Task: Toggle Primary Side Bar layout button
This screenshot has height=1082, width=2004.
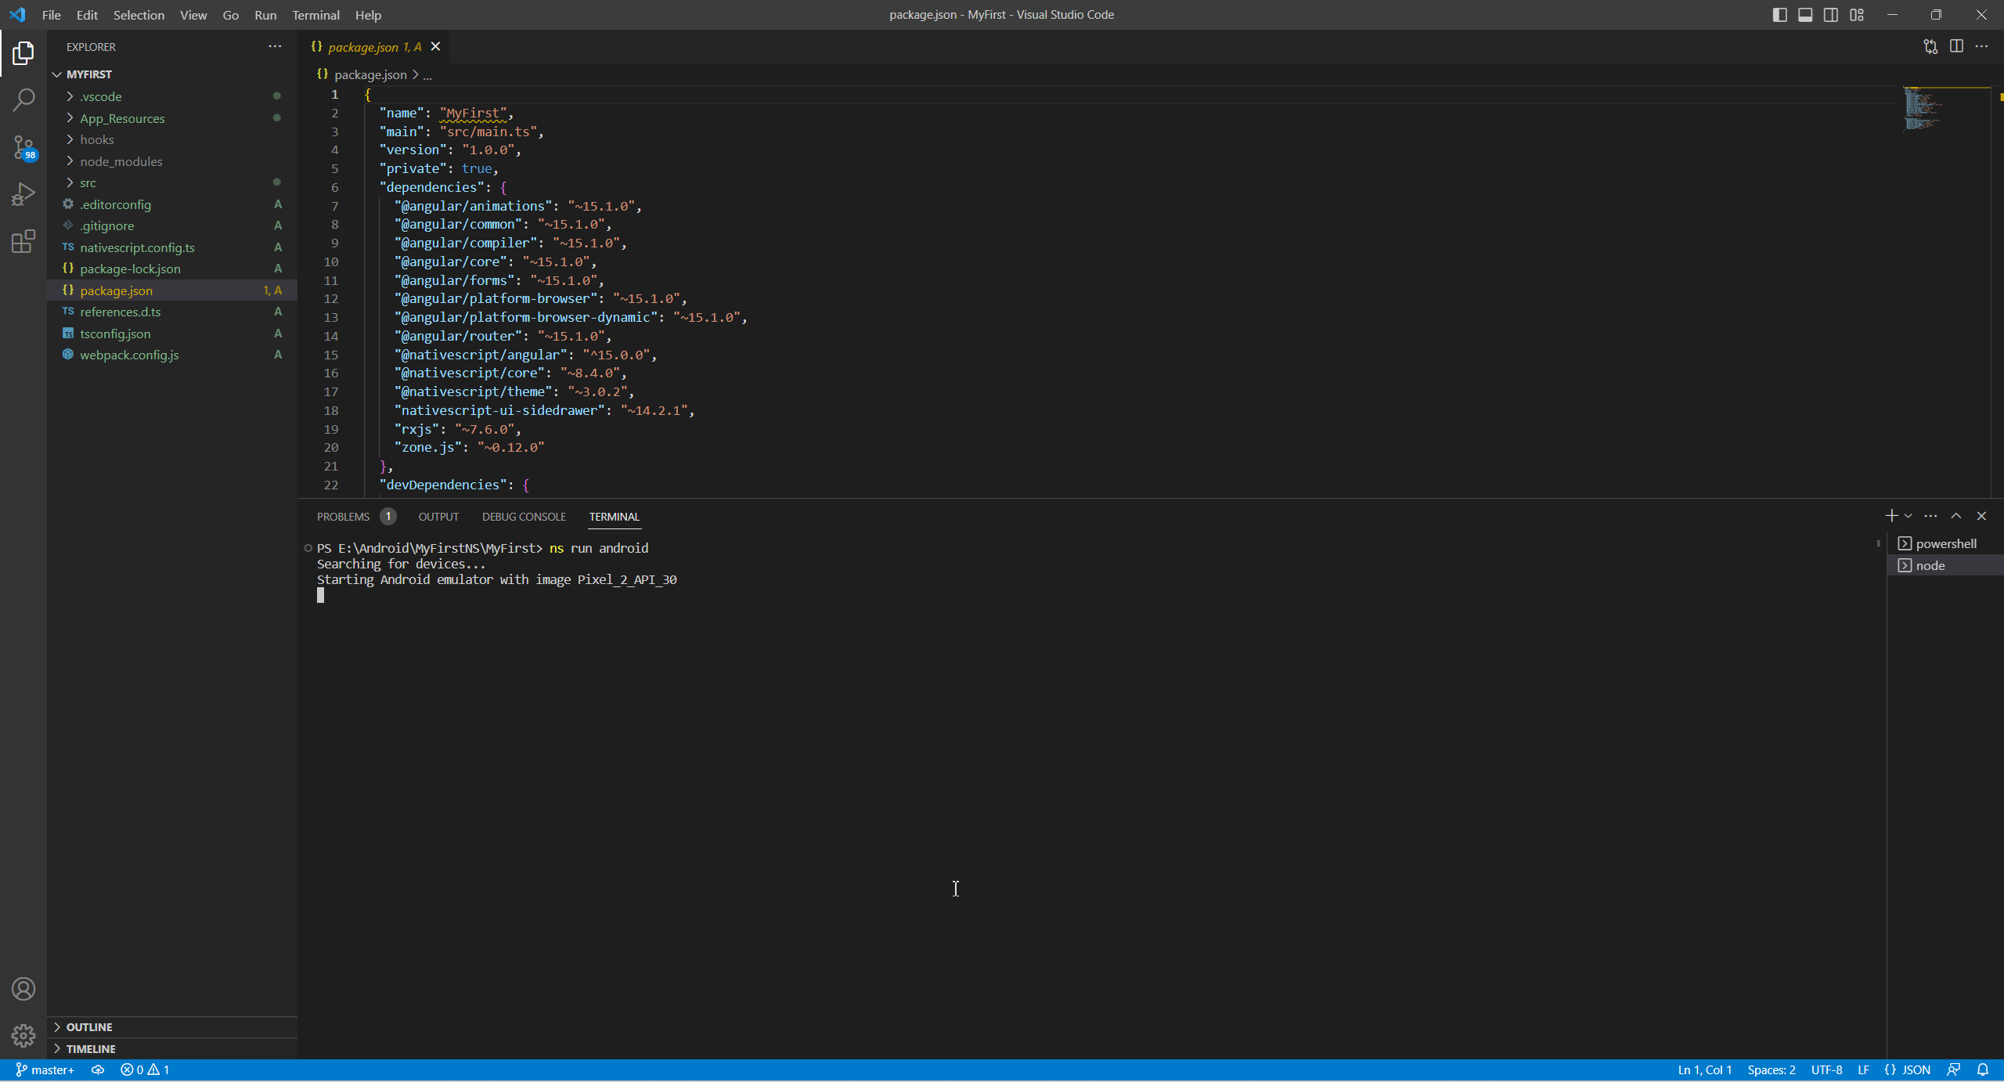Action: tap(1779, 15)
